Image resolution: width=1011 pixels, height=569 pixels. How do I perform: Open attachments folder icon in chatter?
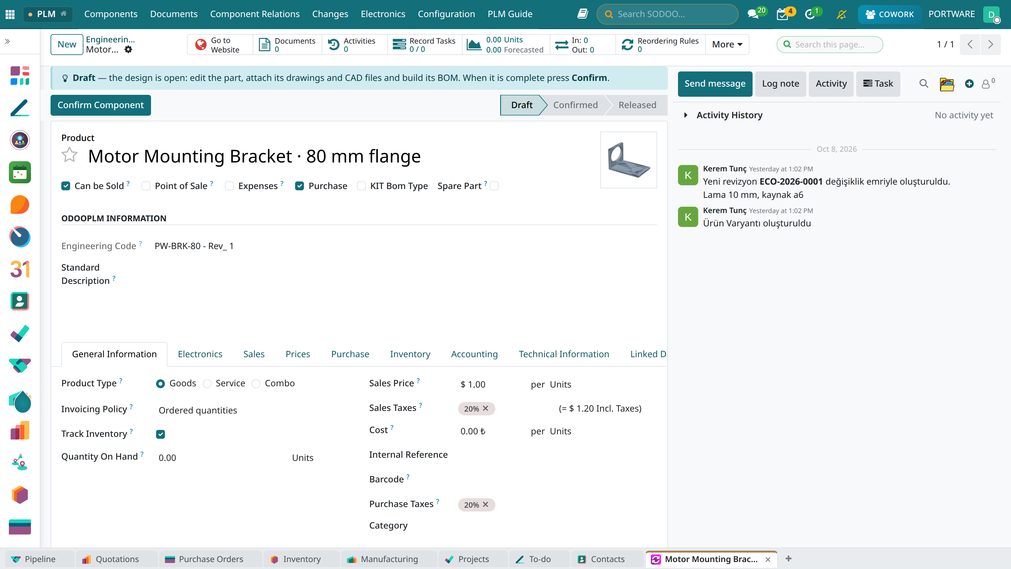(x=947, y=84)
